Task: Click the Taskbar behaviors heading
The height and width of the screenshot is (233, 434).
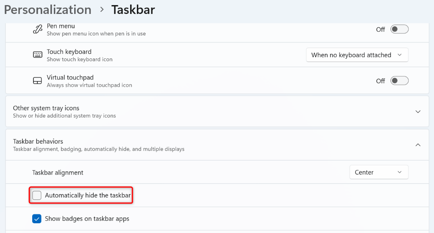Action: pyautogui.click(x=38, y=141)
